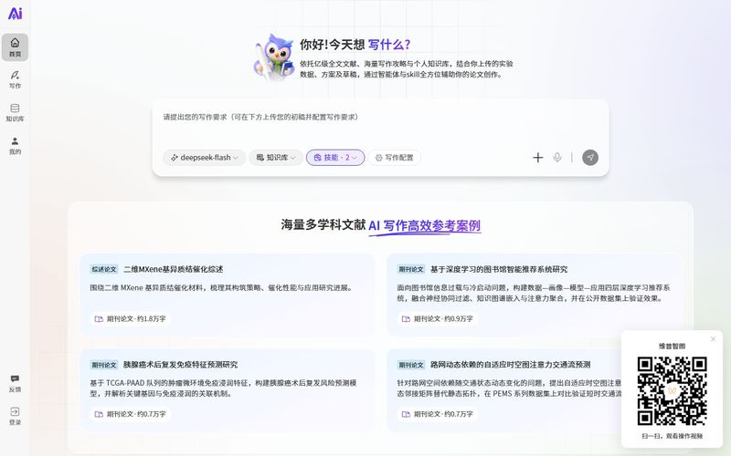
Task: Expand the deepseek-flash model dropdown
Action: click(204, 157)
